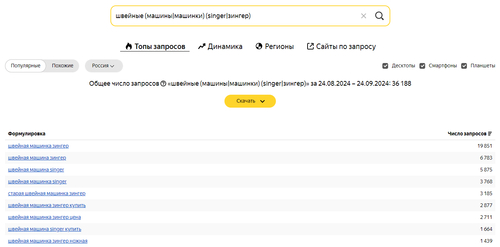Click the Общее число запросов summary text
The width and height of the screenshot is (500, 247).
coord(250,84)
